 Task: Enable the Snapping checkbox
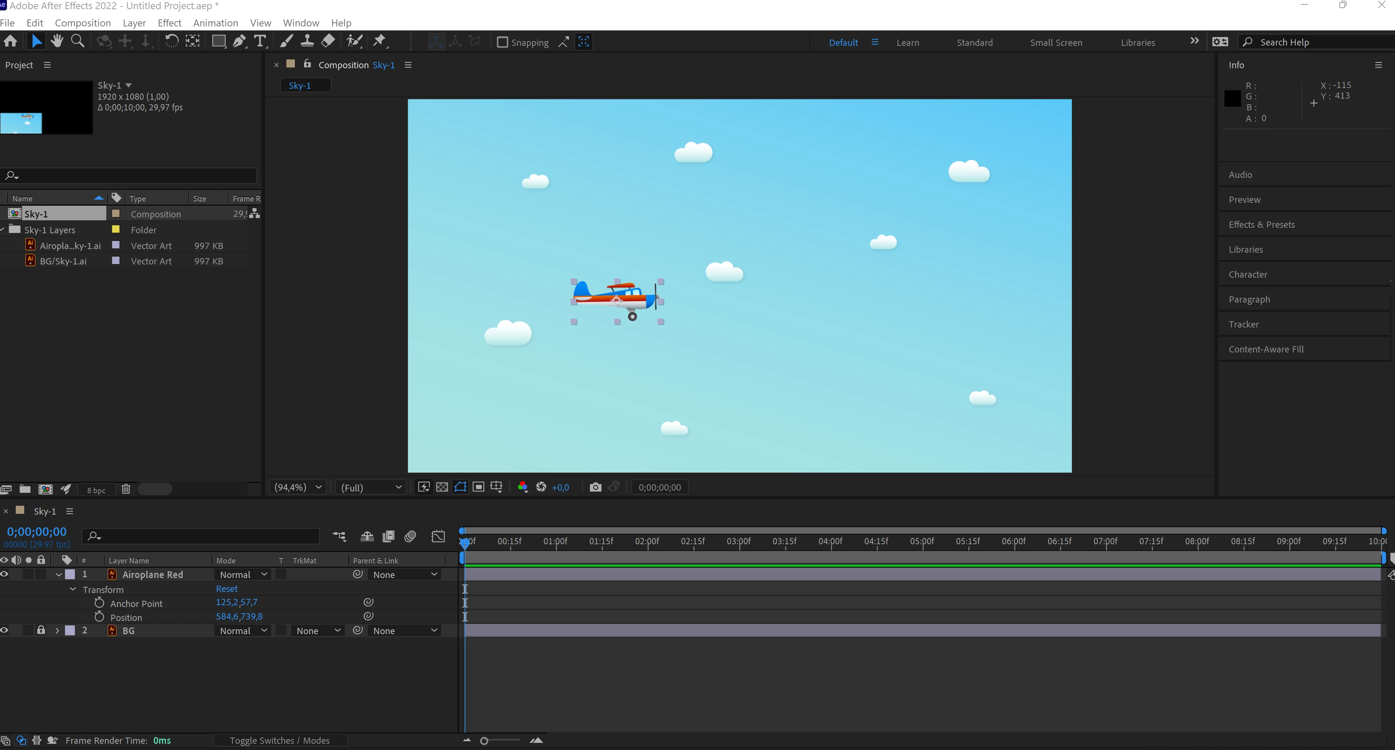click(502, 42)
